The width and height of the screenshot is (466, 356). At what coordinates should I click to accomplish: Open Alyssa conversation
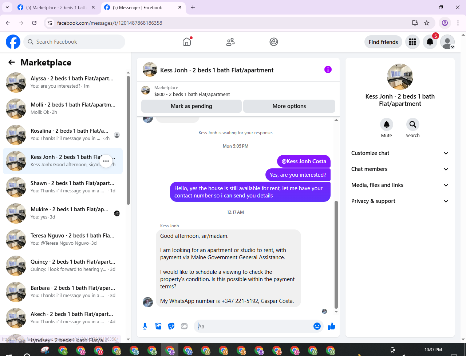coord(63,83)
